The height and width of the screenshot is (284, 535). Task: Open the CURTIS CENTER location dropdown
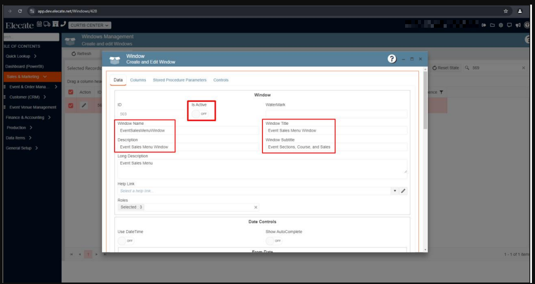pyautogui.click(x=90, y=25)
